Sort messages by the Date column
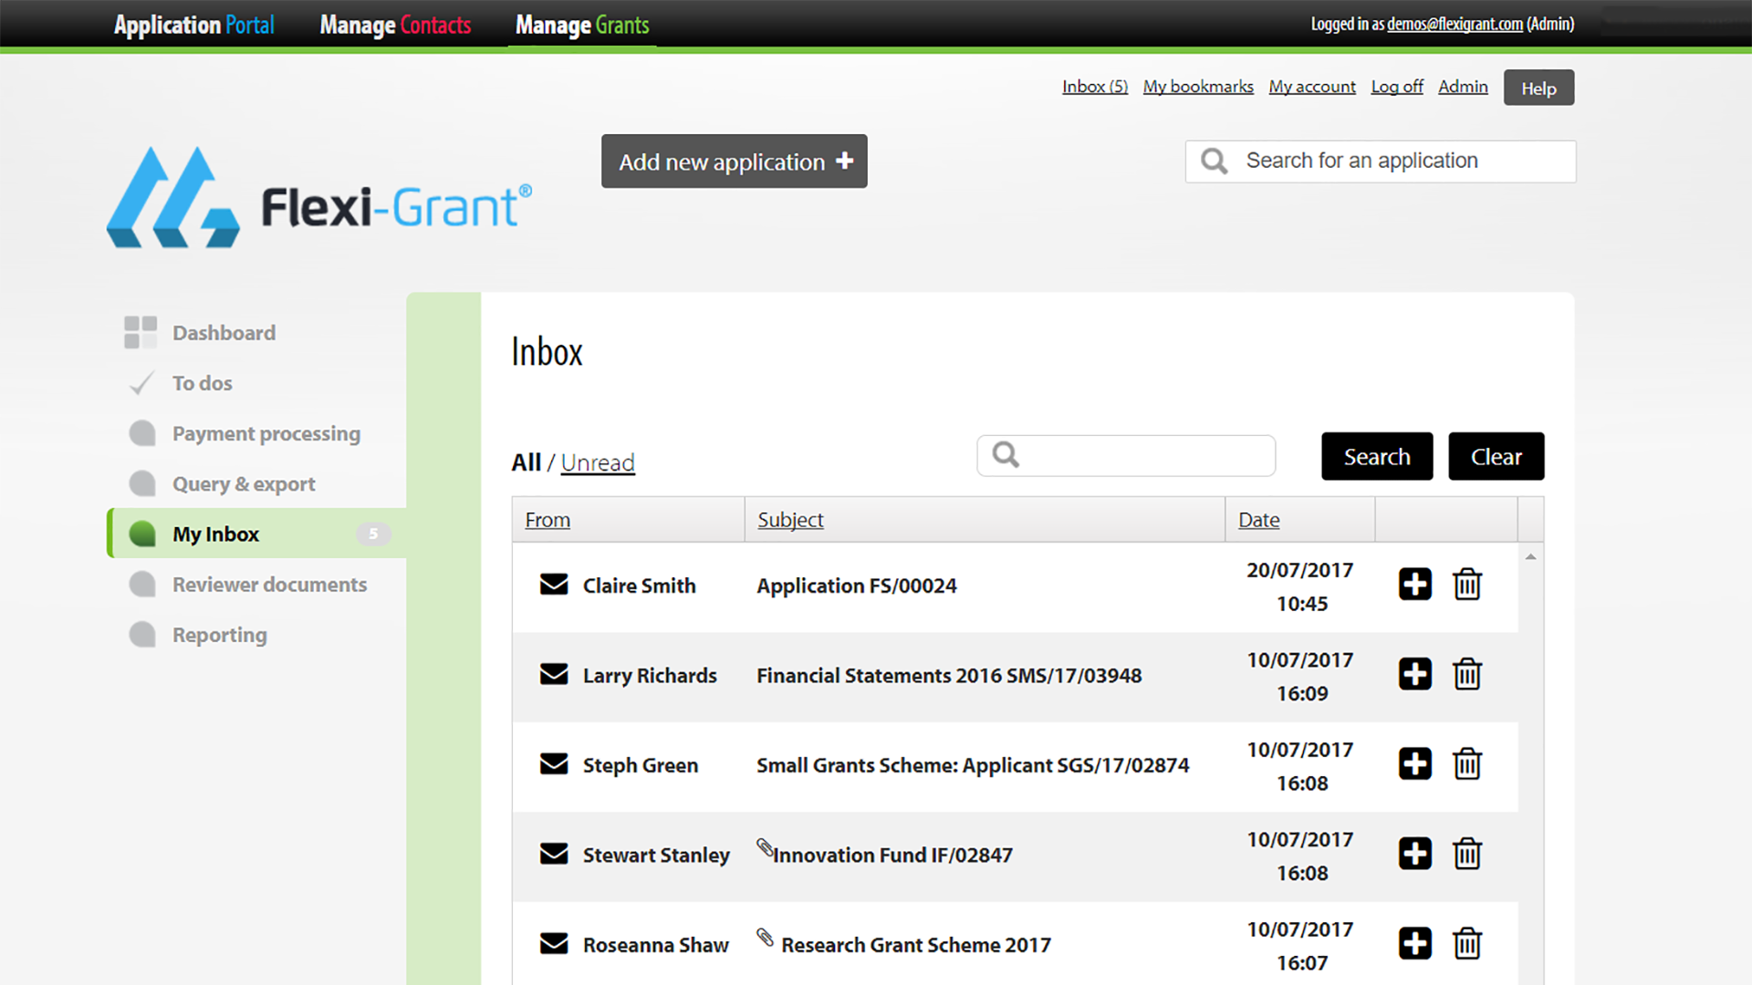This screenshot has height=985, width=1752. (x=1258, y=519)
